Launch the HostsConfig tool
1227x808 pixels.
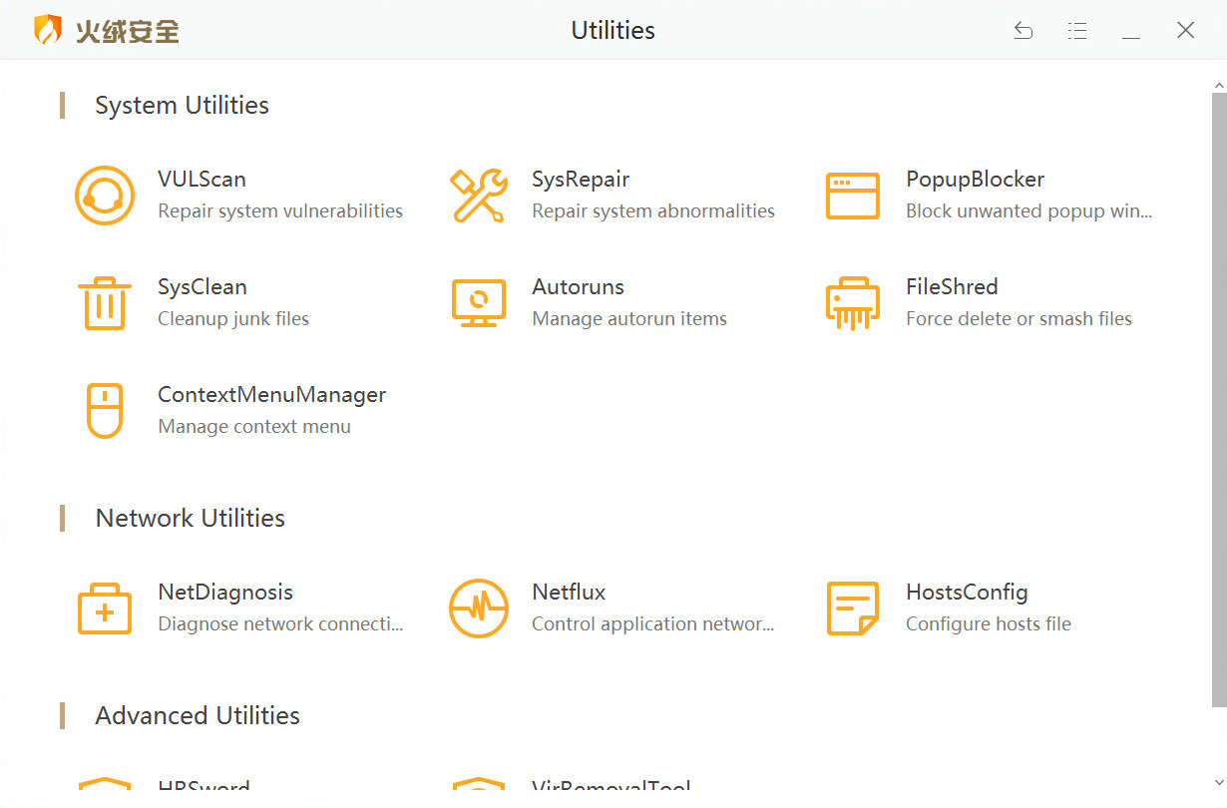click(x=853, y=607)
